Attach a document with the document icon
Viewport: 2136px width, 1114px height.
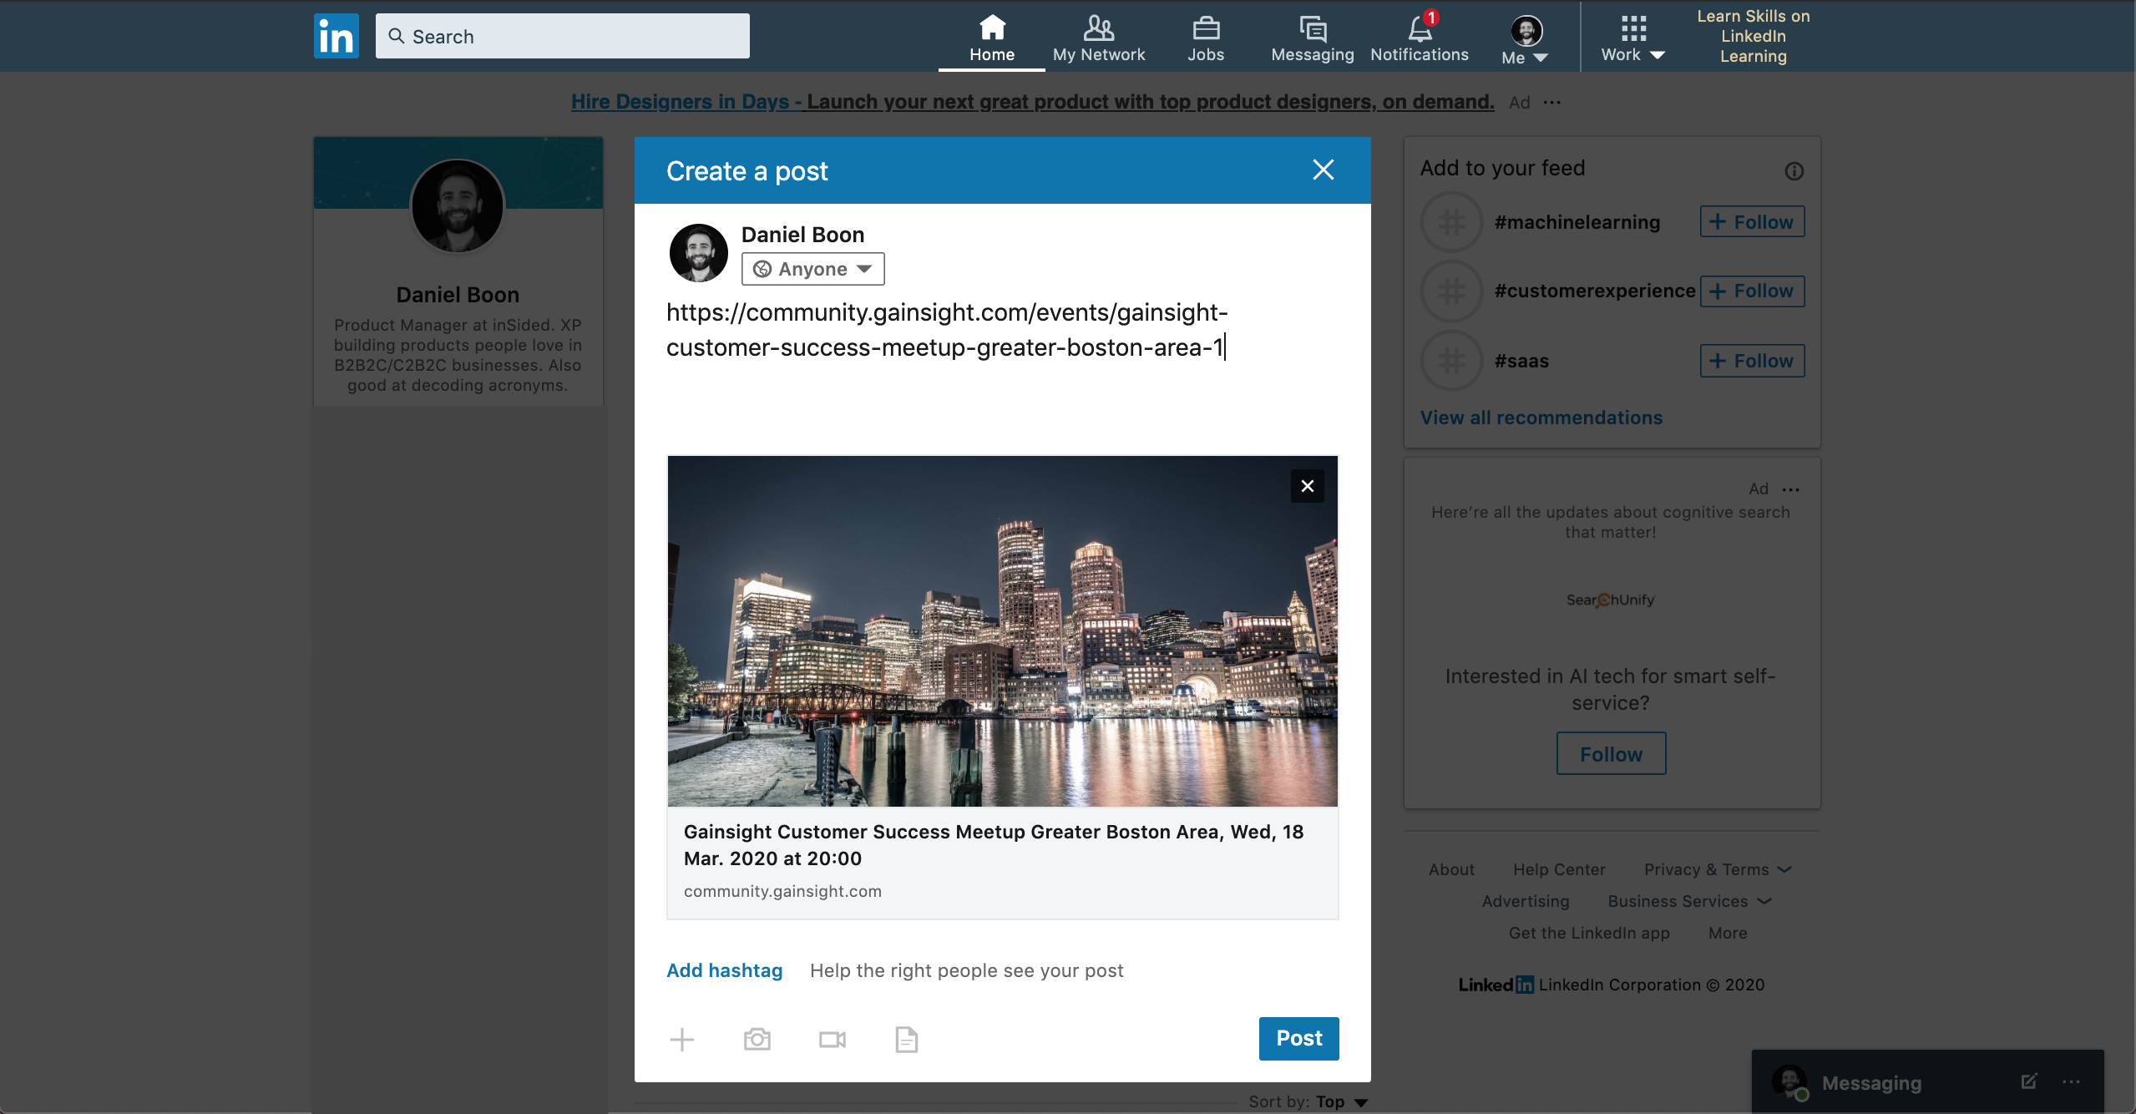(x=907, y=1039)
